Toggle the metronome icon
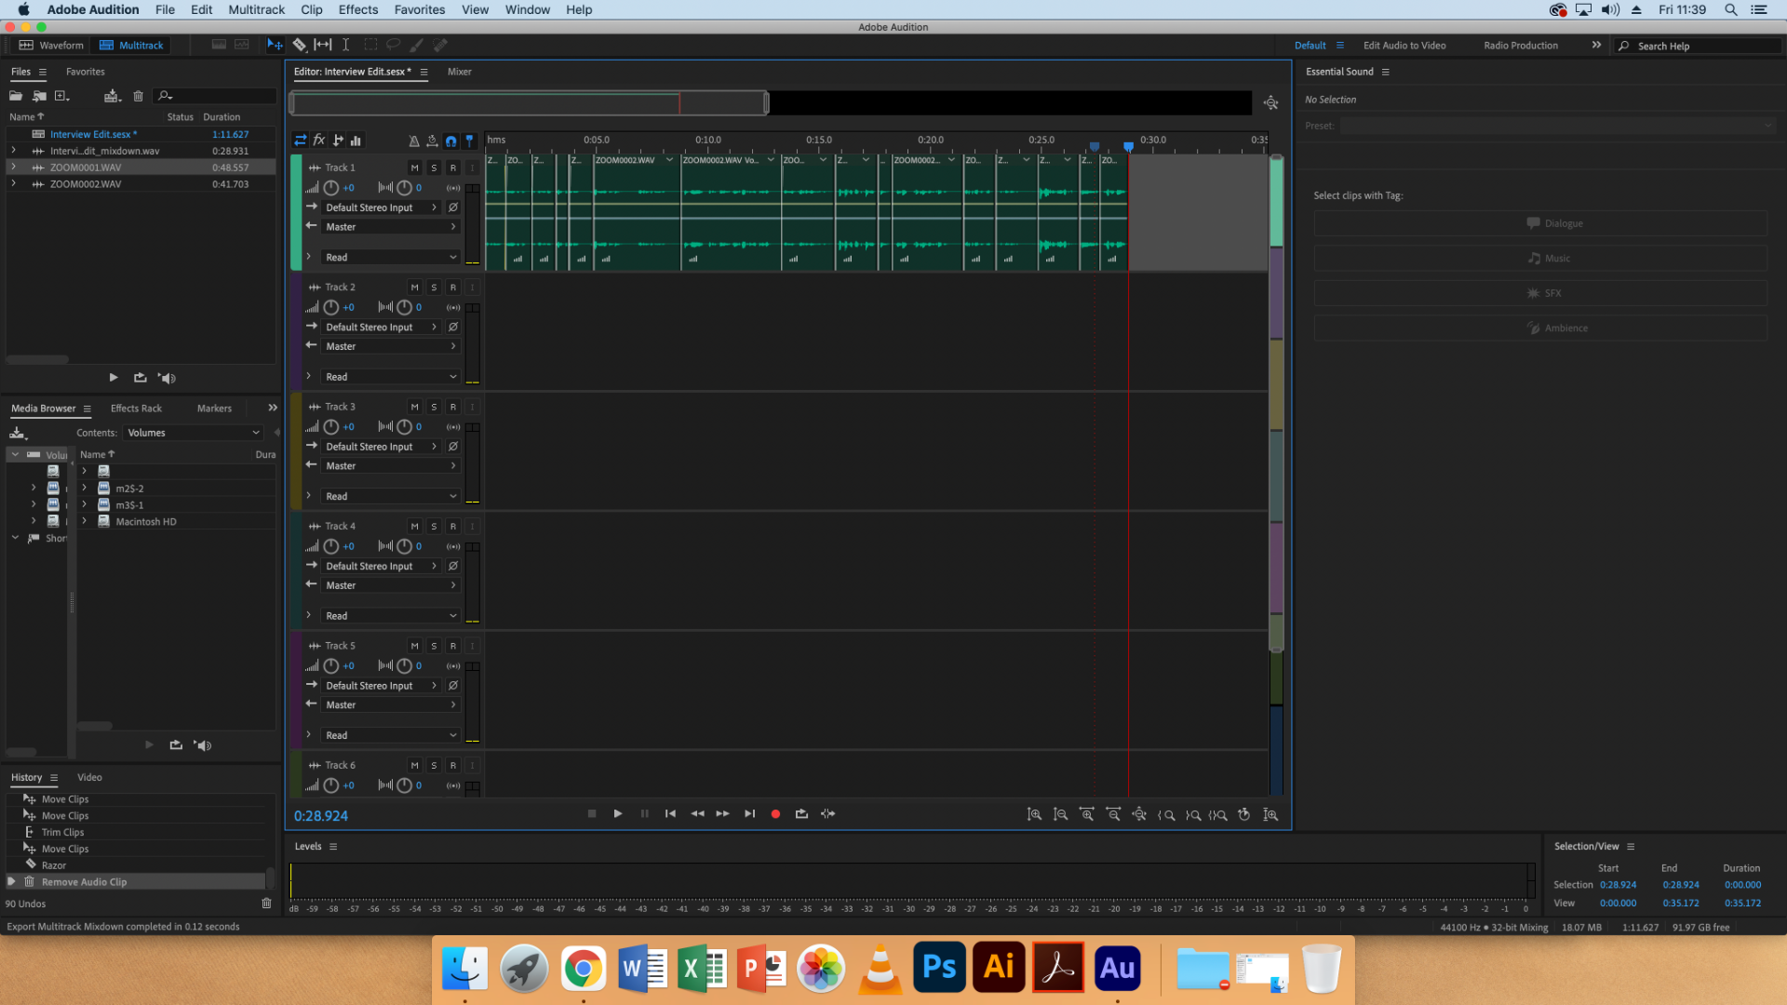The height and width of the screenshot is (1005, 1787). (413, 141)
